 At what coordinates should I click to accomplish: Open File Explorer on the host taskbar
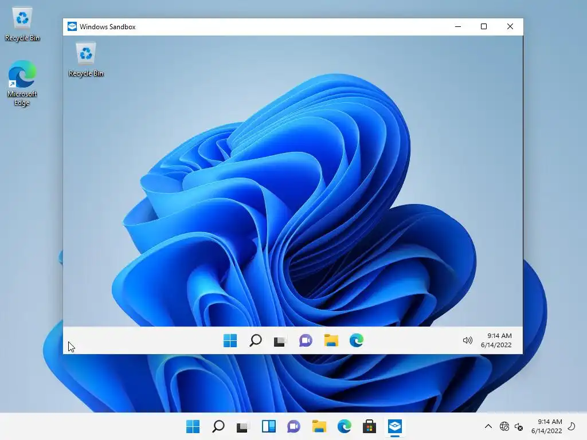(319, 426)
